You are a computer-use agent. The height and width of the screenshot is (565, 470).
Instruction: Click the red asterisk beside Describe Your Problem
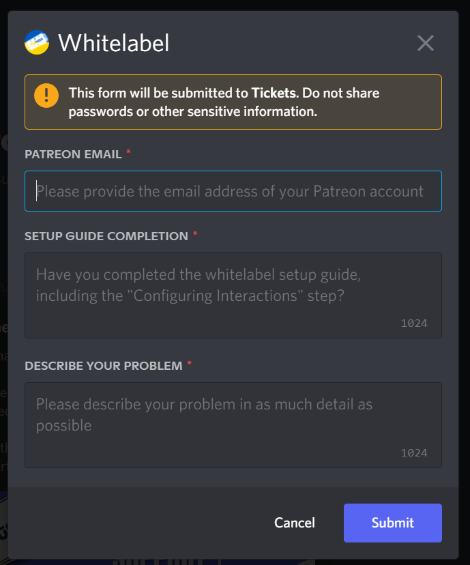(x=189, y=364)
